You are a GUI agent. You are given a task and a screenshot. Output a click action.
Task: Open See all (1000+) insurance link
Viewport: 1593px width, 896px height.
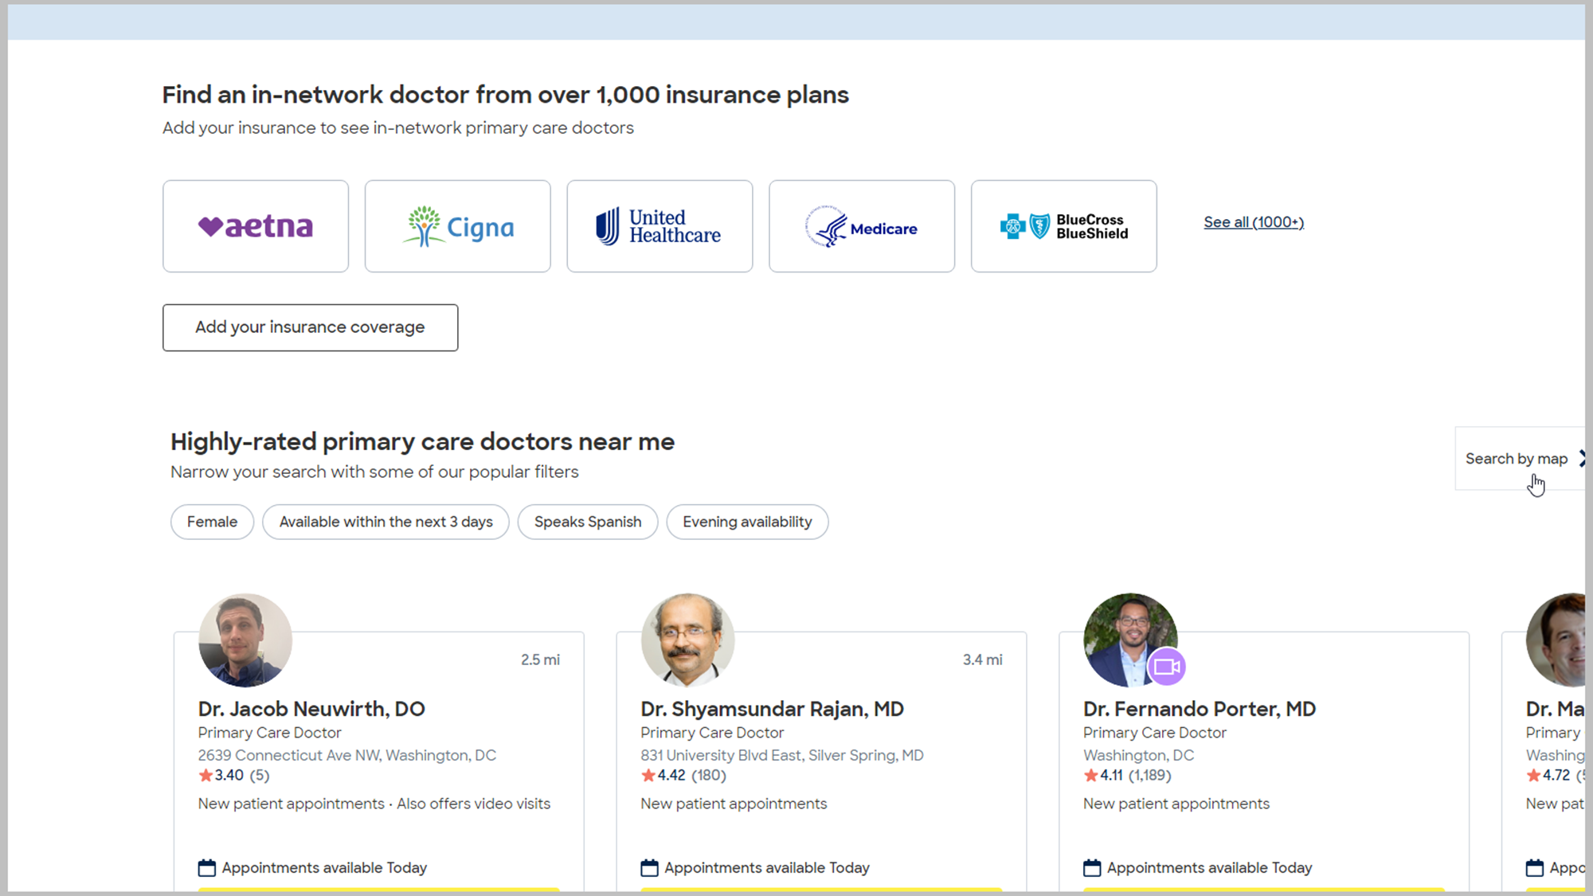(1254, 222)
